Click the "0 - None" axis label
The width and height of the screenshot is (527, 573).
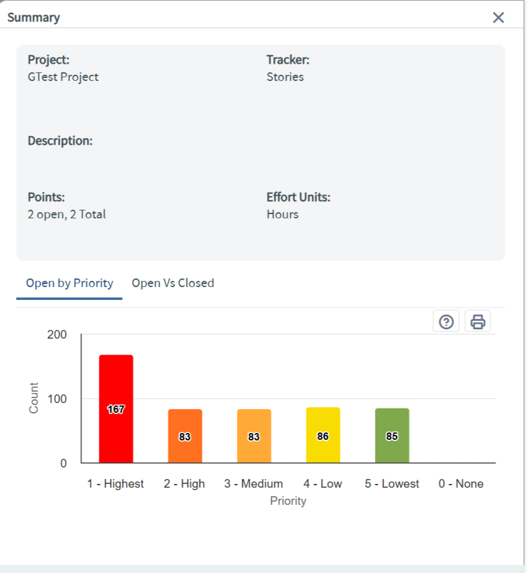(x=461, y=484)
